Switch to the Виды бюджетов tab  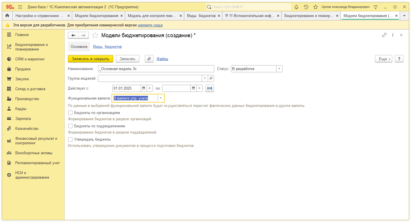tap(107, 47)
